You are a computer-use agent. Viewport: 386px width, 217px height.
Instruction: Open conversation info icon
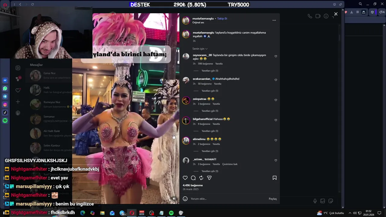326,16
